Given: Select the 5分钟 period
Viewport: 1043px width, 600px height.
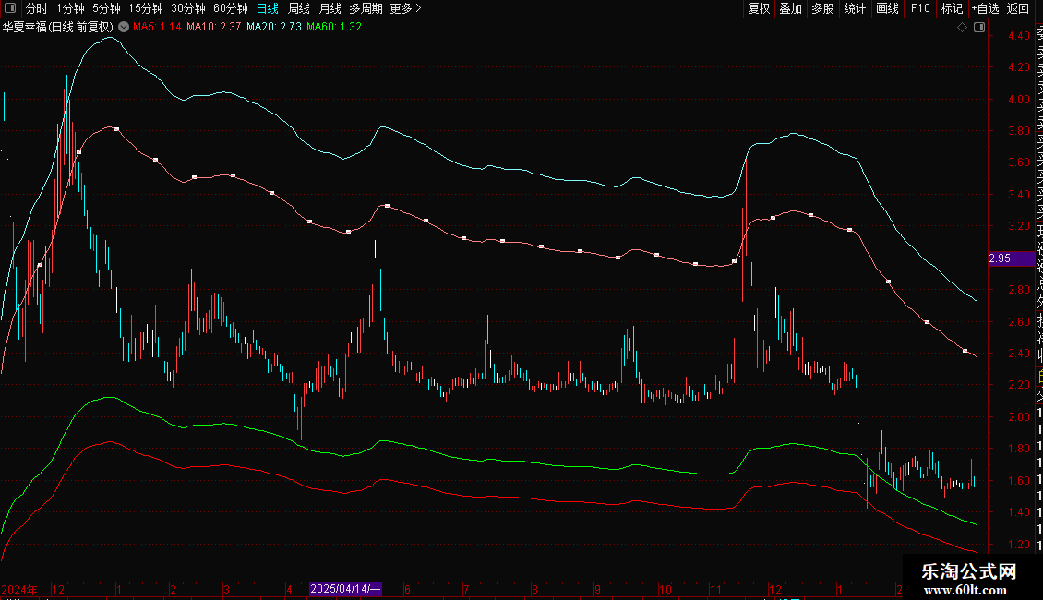Looking at the screenshot, I should coord(106,8).
